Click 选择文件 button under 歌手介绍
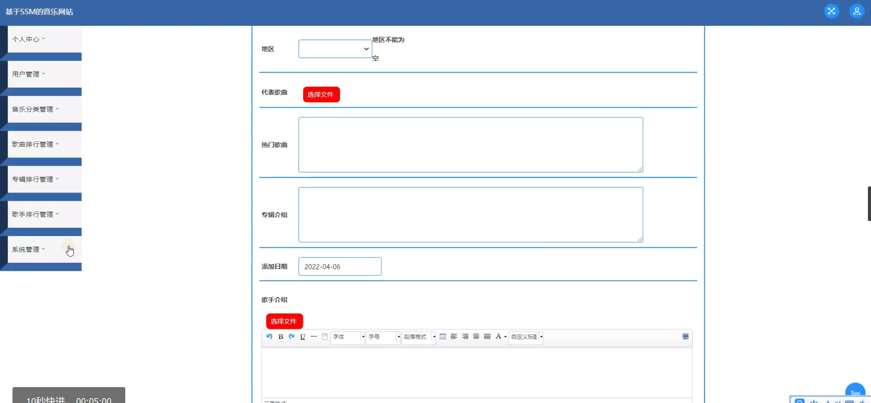Viewport: 871px width, 403px height. point(284,321)
